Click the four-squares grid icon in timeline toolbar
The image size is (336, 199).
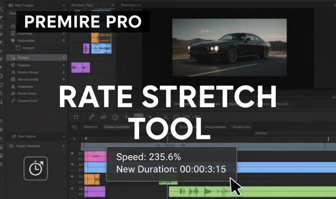pos(76,117)
